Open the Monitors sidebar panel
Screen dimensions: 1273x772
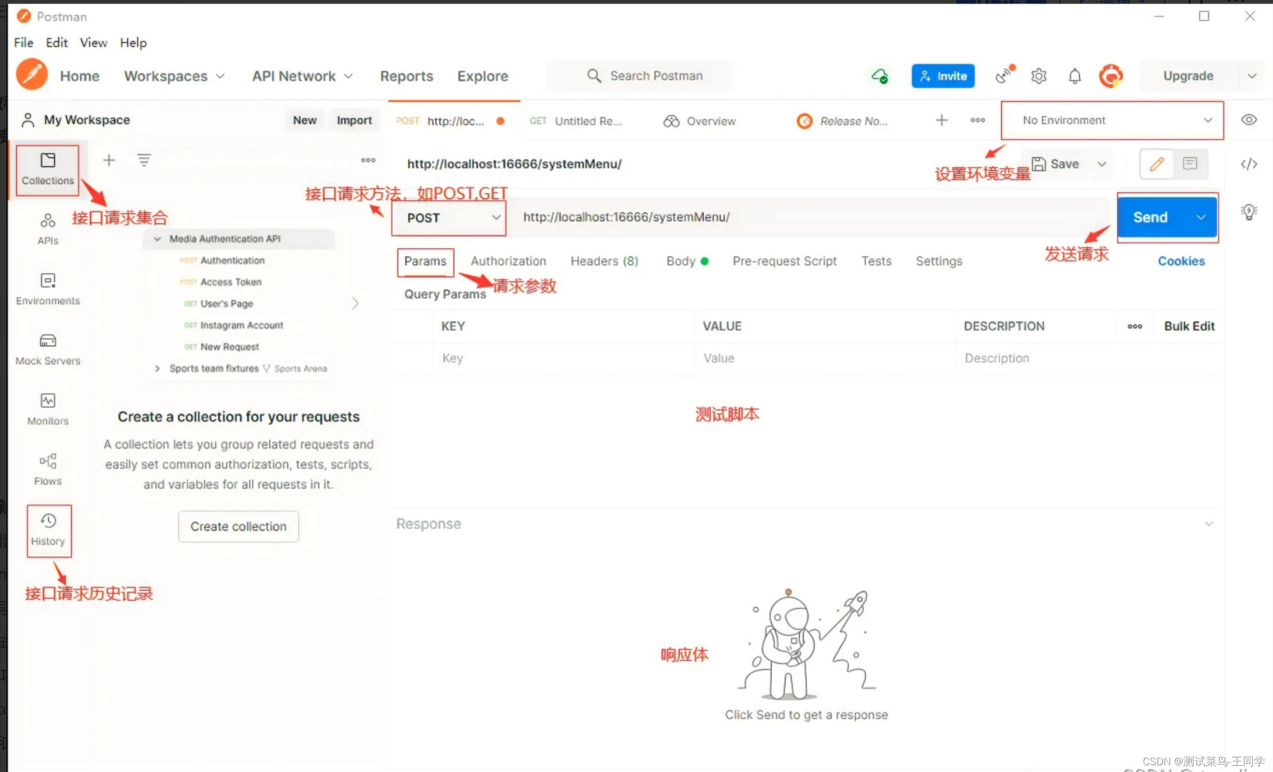pos(48,409)
